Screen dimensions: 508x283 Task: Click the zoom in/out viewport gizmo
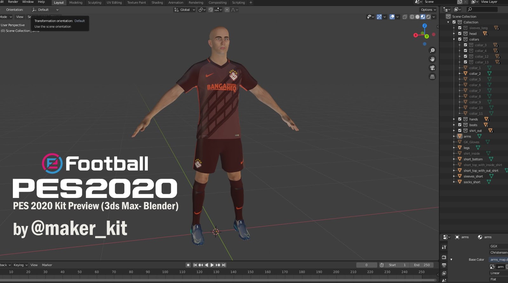click(x=432, y=50)
